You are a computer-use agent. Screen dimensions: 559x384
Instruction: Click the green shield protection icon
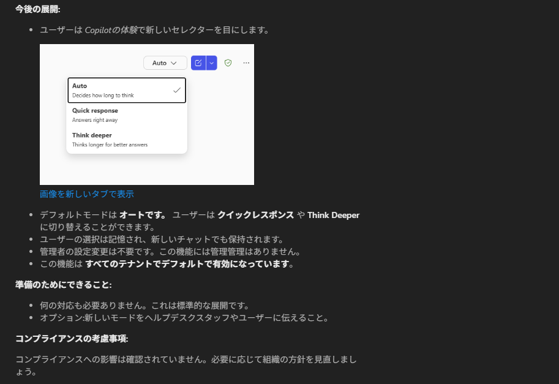tap(228, 63)
